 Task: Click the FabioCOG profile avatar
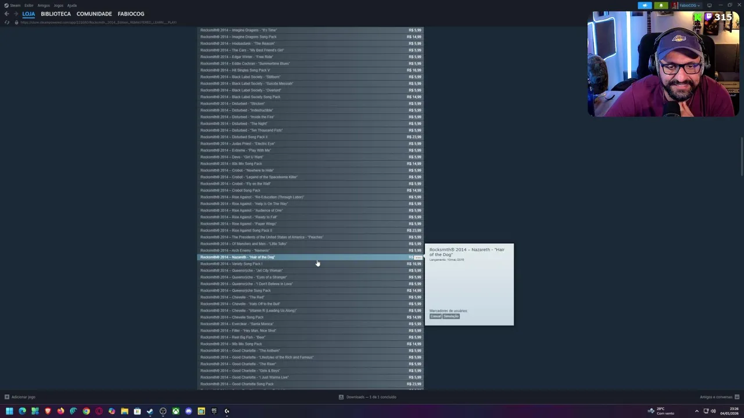pos(675,5)
